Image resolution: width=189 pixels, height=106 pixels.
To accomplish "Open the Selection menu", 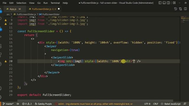I will point(21,3).
